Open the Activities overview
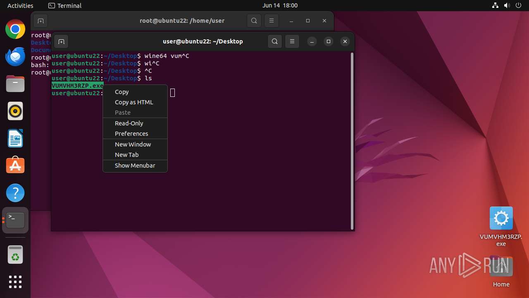The width and height of the screenshot is (529, 298). click(x=20, y=5)
